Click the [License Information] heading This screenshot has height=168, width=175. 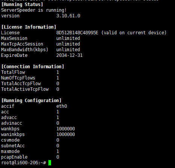tap(29, 27)
